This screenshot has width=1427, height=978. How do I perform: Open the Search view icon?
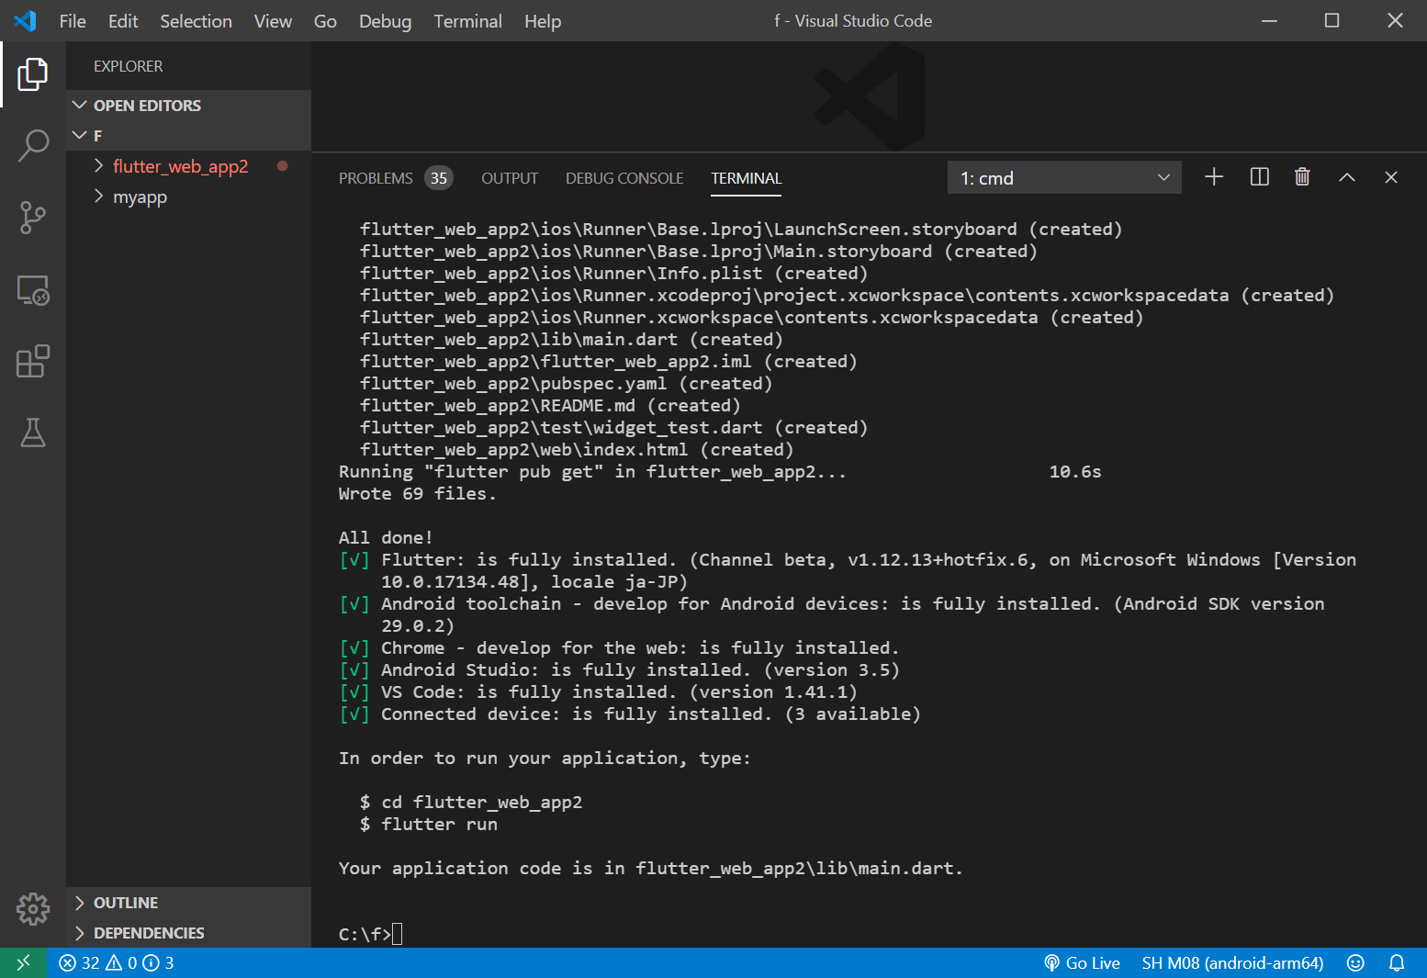[x=33, y=145]
